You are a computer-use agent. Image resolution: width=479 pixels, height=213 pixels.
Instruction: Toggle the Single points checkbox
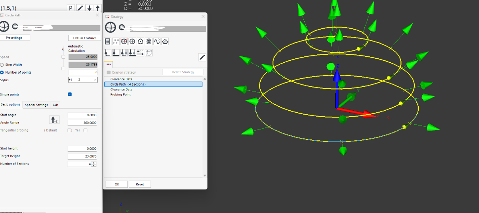pyautogui.click(x=70, y=94)
